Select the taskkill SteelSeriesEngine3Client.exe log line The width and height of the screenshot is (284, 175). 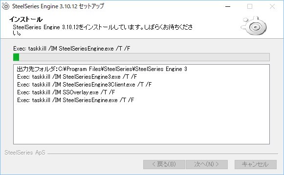(85, 85)
